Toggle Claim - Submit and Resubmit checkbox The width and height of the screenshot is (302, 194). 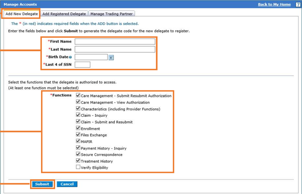[x=78, y=121]
